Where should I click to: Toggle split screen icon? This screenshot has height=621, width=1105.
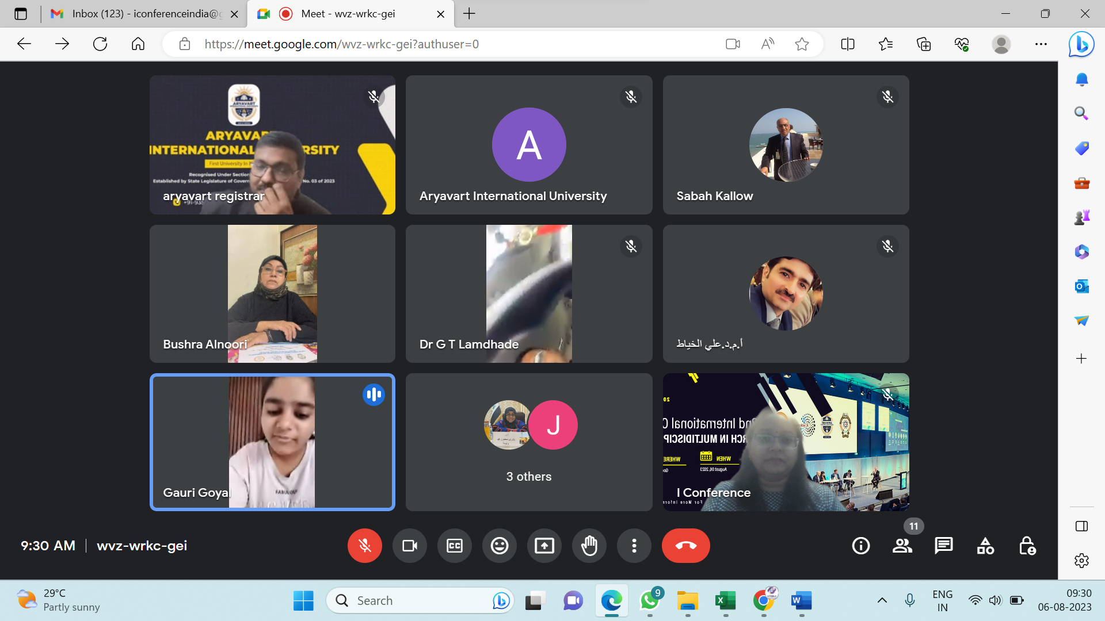(848, 44)
